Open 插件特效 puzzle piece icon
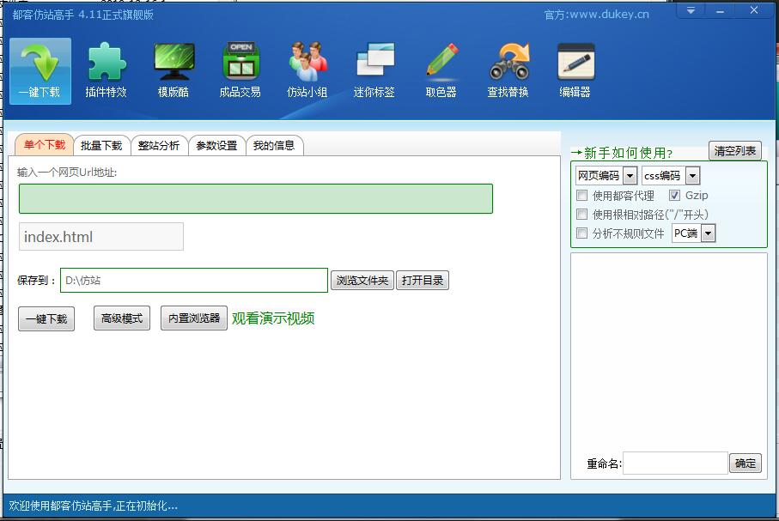The height and width of the screenshot is (521, 779). [107, 64]
